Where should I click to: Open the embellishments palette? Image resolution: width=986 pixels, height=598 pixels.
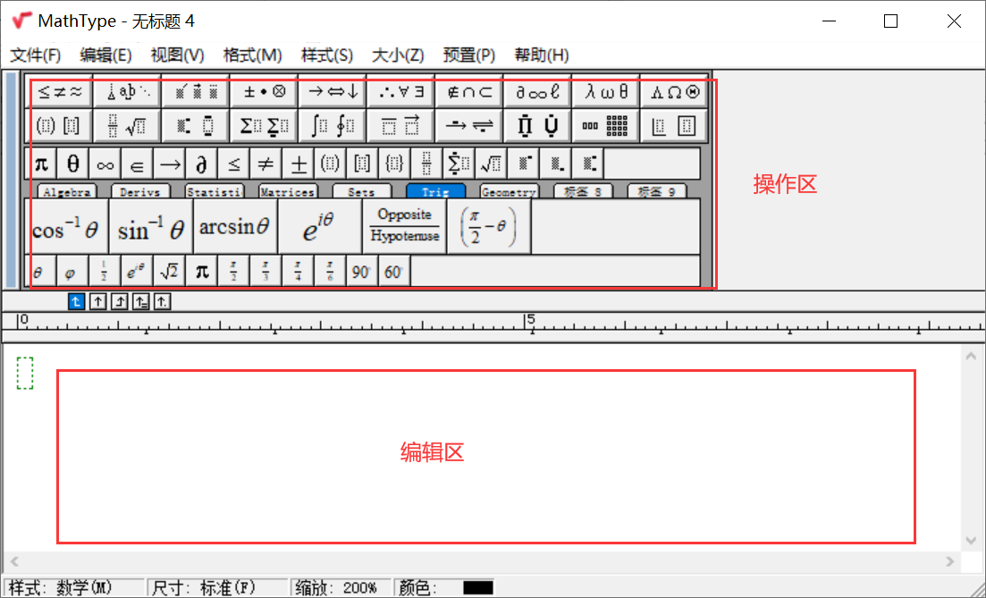[196, 92]
